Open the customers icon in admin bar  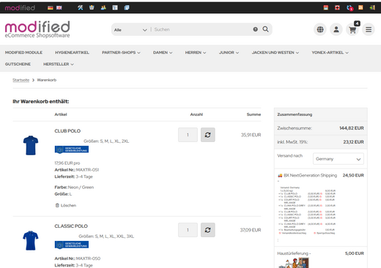tap(103, 7)
